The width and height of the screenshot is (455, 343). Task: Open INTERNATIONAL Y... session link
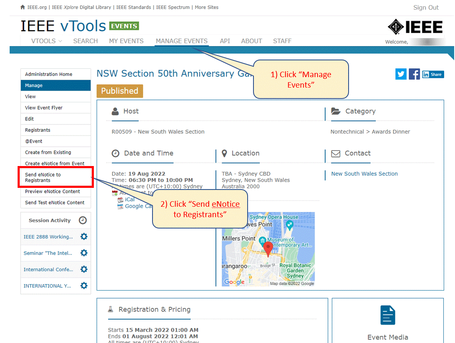pos(47,286)
